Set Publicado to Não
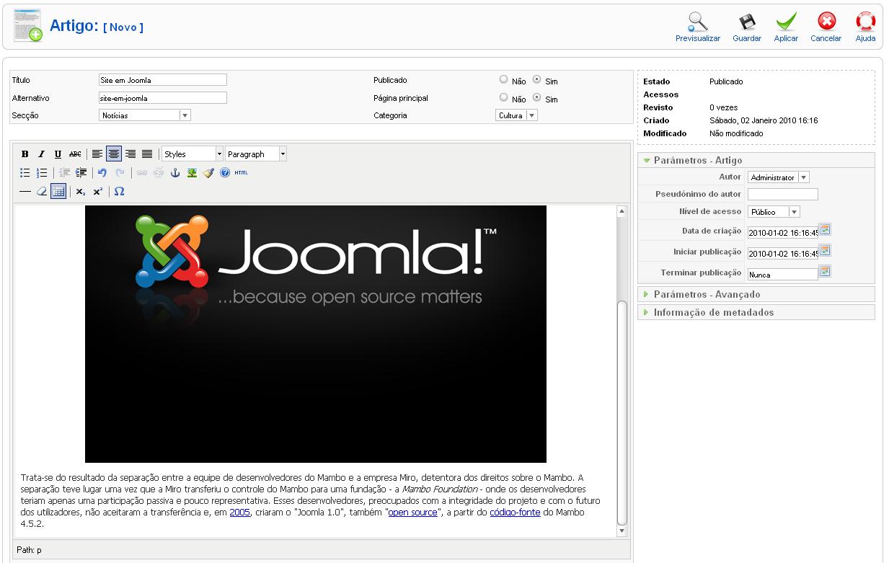The width and height of the screenshot is (889, 563). click(x=504, y=80)
